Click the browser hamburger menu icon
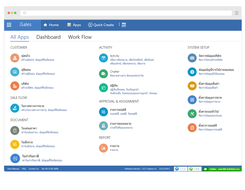Screen dimensions: 245x190 click(x=237, y=13)
